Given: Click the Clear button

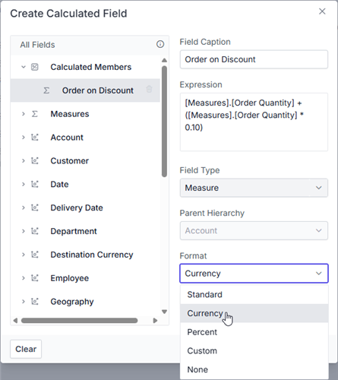Looking at the screenshot, I should [x=26, y=349].
